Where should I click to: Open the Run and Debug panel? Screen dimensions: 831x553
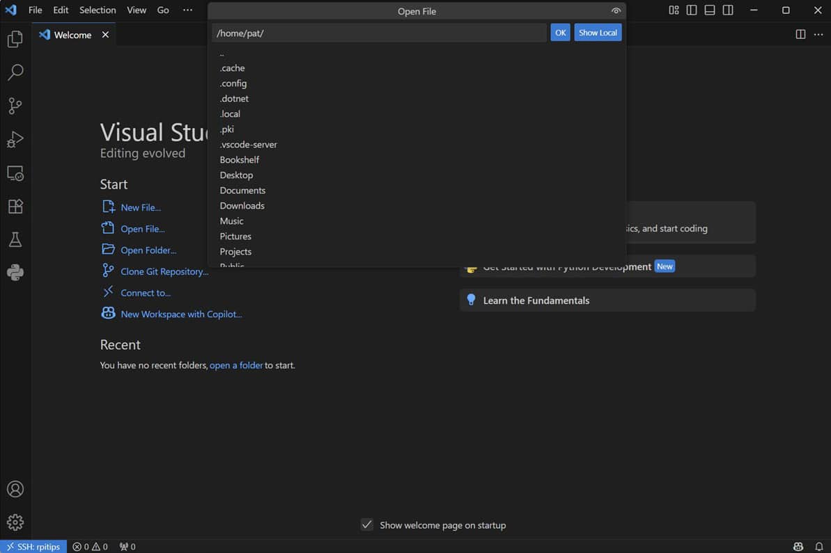click(x=15, y=139)
